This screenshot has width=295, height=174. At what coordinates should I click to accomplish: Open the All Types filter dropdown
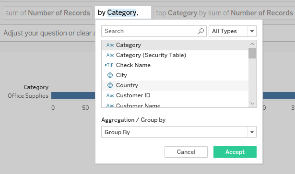(x=233, y=31)
